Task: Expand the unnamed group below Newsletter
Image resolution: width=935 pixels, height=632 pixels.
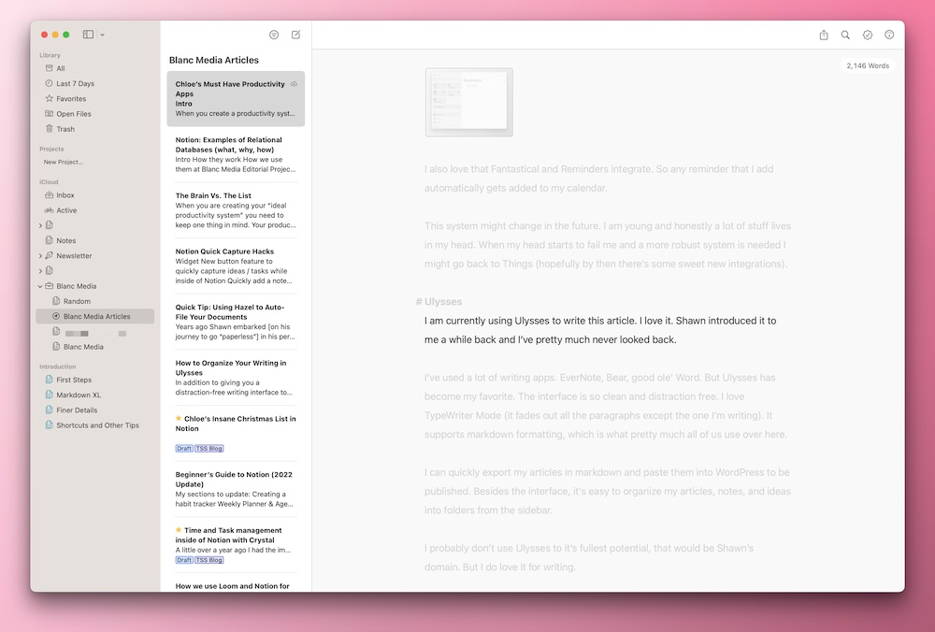Action: 40,271
